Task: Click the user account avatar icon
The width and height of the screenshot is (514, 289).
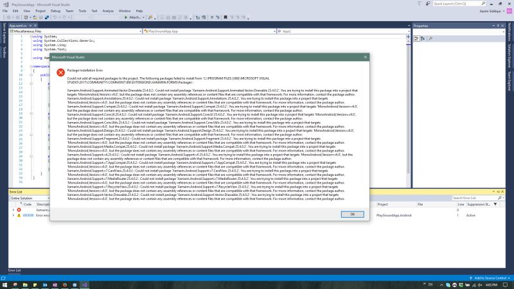Action: [x=509, y=11]
